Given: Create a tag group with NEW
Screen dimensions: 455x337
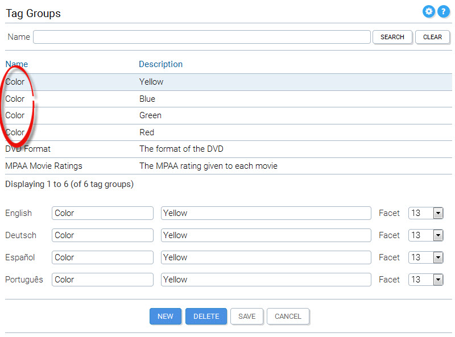Looking at the screenshot, I should 166,317.
